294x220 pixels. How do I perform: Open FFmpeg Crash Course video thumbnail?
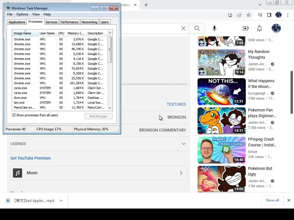[x=221, y=150]
